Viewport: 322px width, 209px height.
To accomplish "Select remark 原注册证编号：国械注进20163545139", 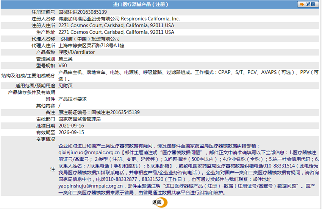I will 99,113.
